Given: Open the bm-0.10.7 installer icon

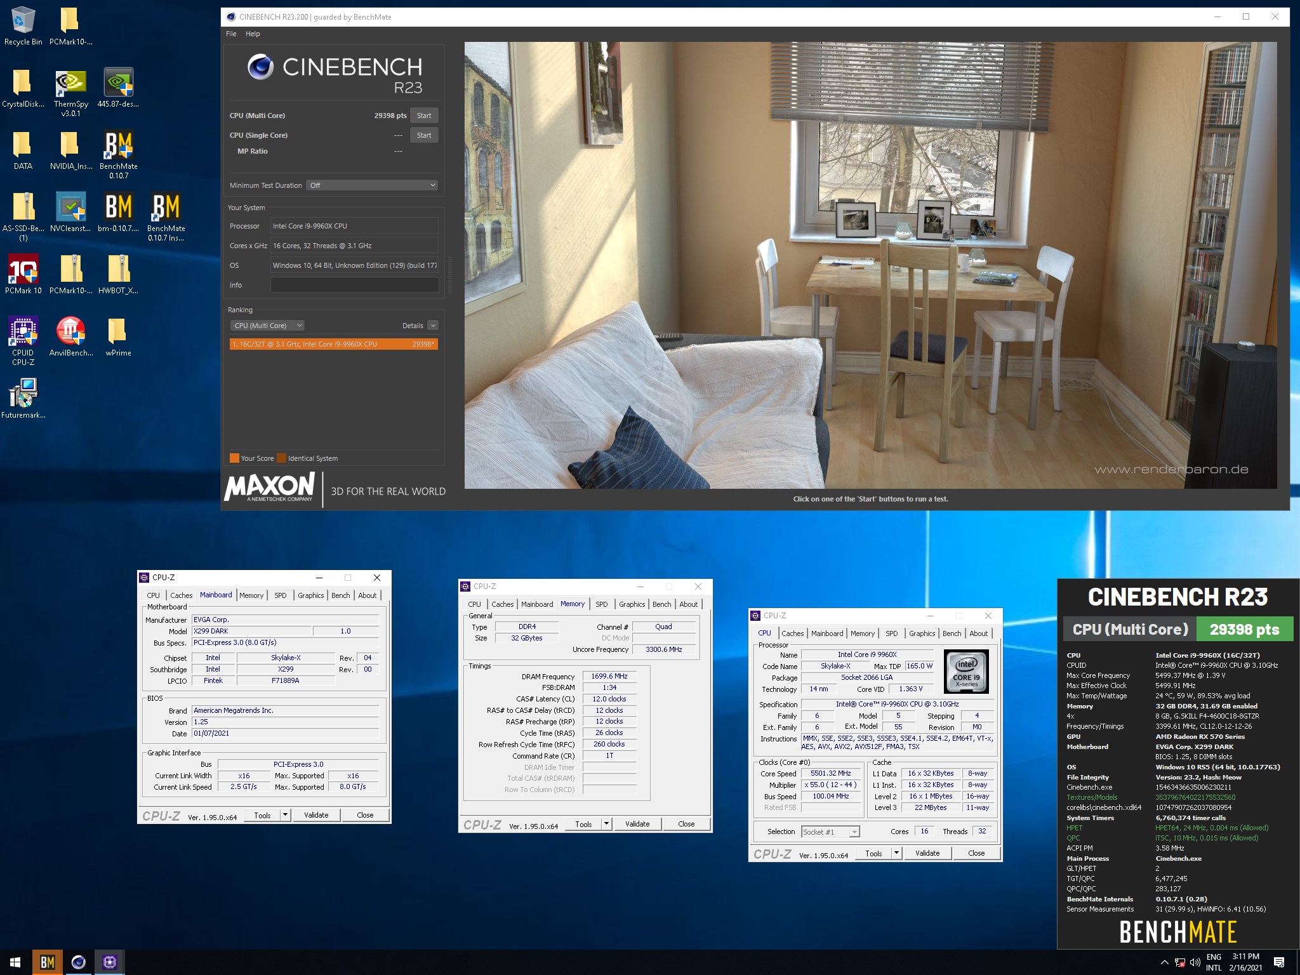Looking at the screenshot, I should [118, 212].
